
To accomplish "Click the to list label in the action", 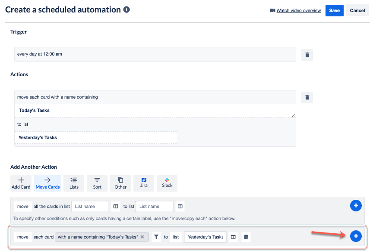I will click(22, 124).
